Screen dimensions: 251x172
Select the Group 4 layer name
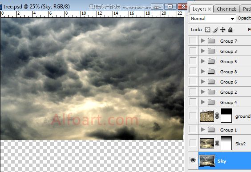click(228, 103)
